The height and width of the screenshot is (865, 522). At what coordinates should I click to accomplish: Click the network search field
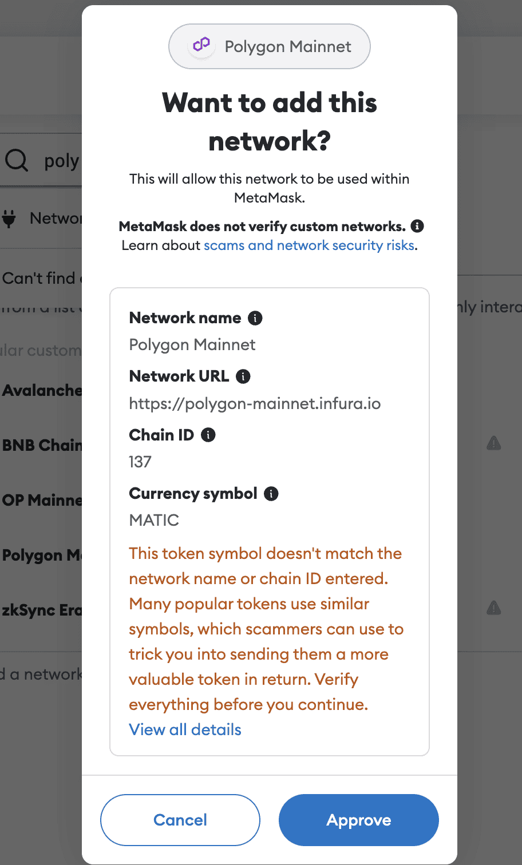(62, 161)
